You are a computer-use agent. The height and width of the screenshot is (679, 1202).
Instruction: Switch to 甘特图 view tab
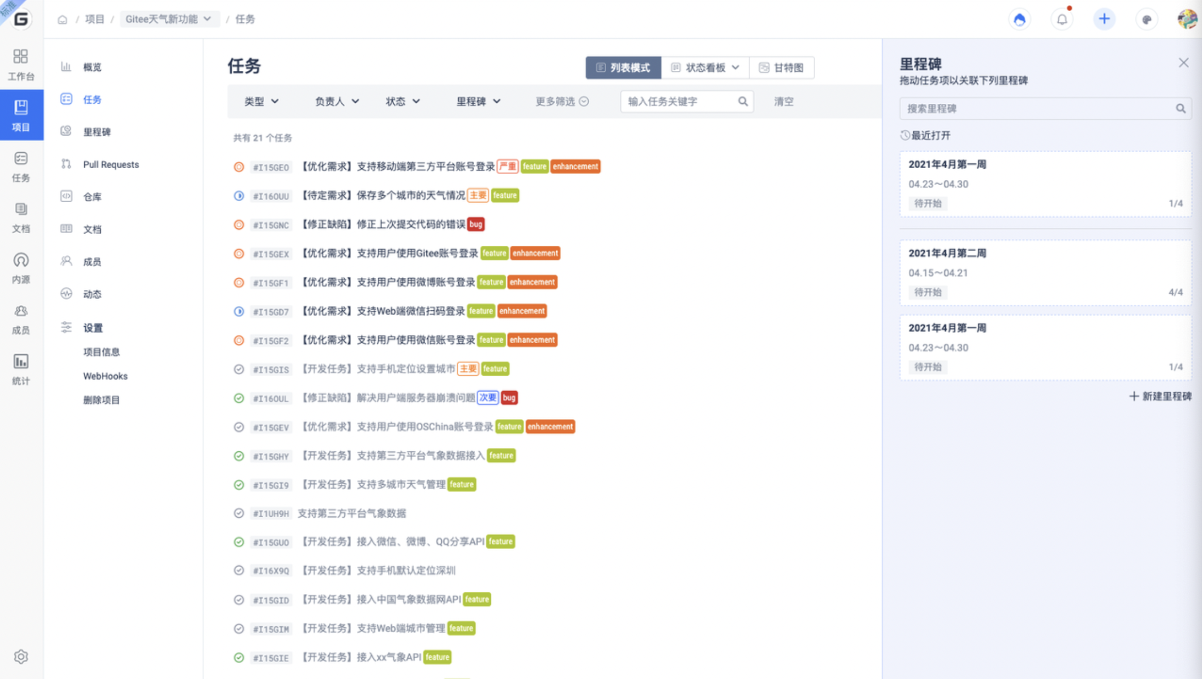pyautogui.click(x=782, y=68)
